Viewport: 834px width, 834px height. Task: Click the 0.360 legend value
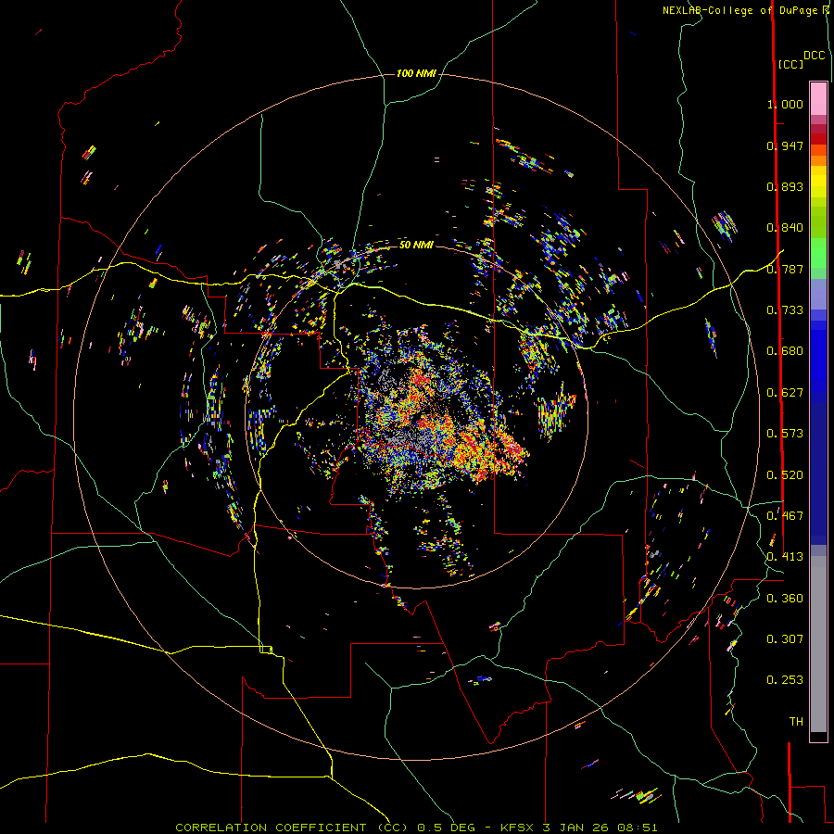785,599
